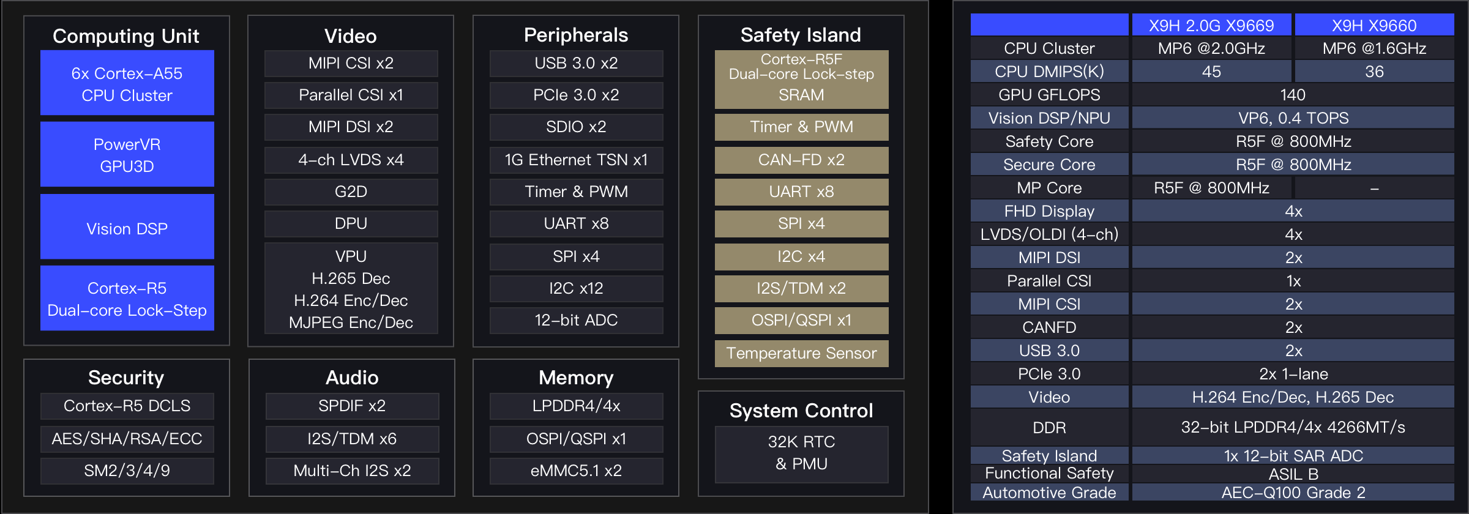The height and width of the screenshot is (514, 1469).
Task: Select the GPU GFLOPS row label
Action: [x=1049, y=95]
